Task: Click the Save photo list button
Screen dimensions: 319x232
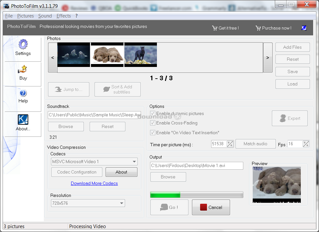Action: tap(293, 71)
